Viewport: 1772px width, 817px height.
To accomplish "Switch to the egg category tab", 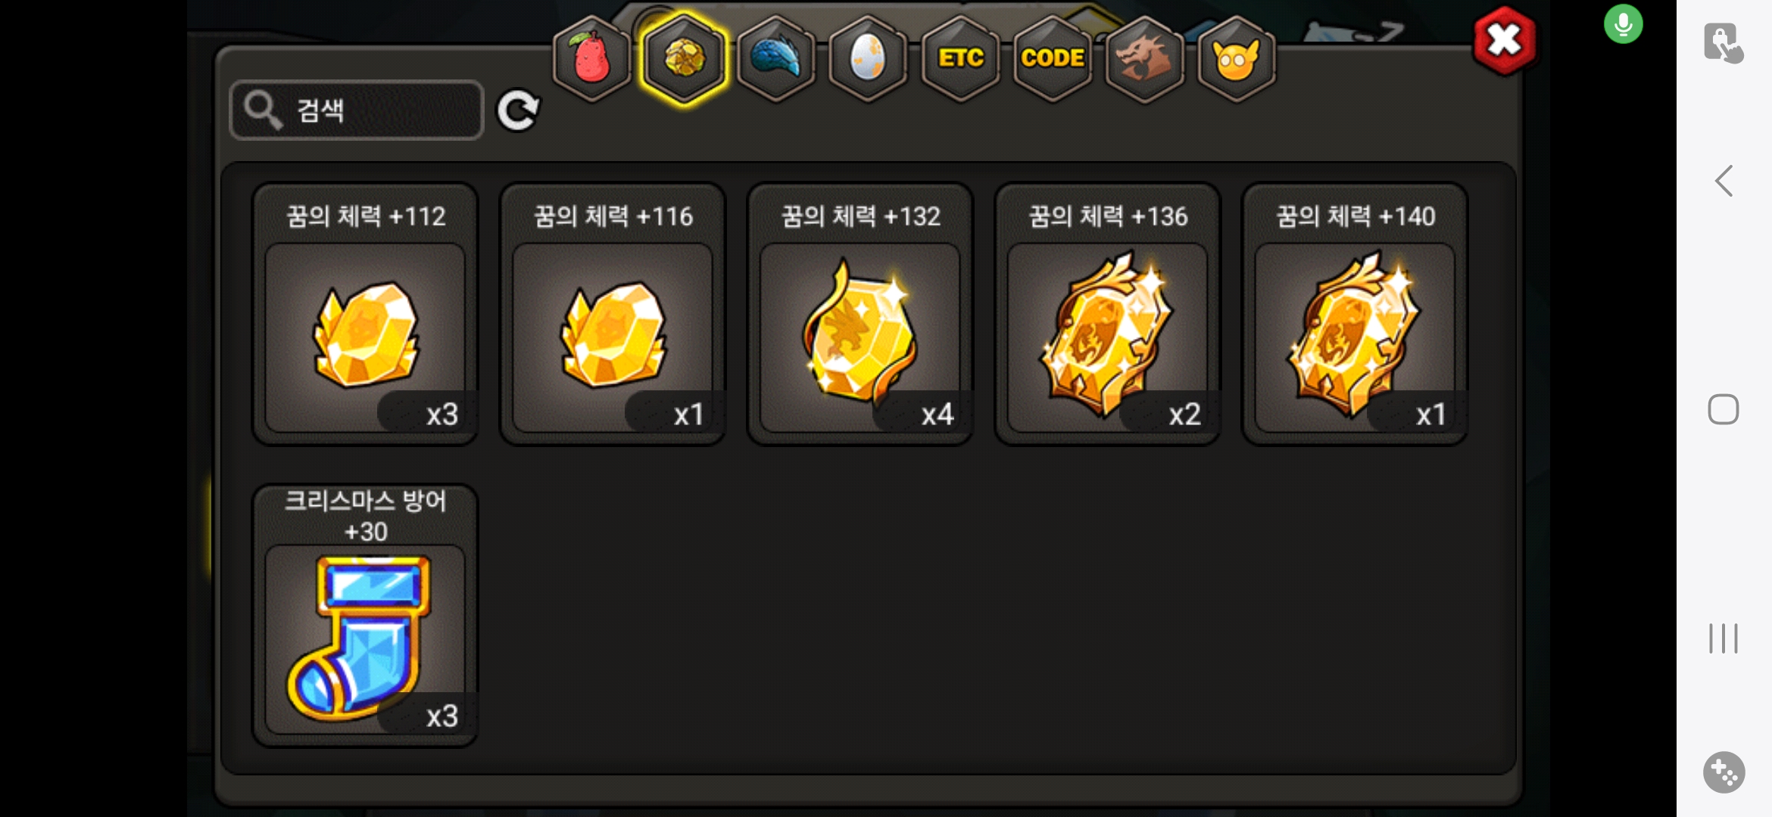I will point(868,59).
